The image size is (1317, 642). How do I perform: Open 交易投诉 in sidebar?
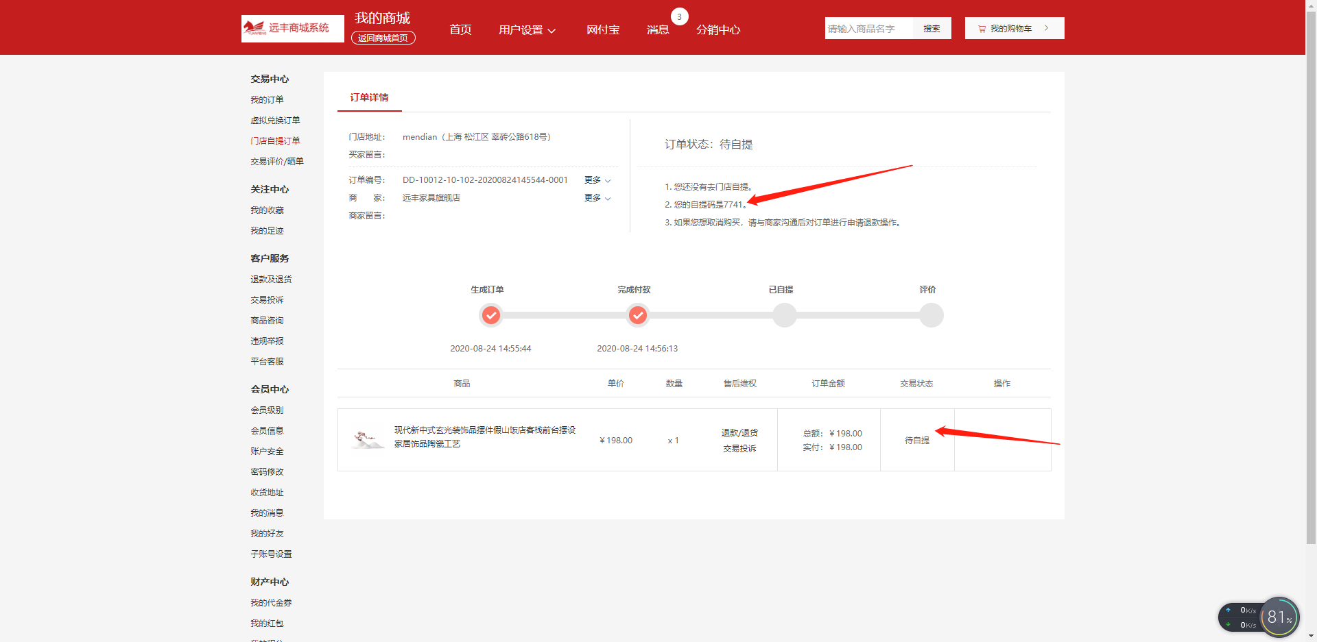[267, 300]
